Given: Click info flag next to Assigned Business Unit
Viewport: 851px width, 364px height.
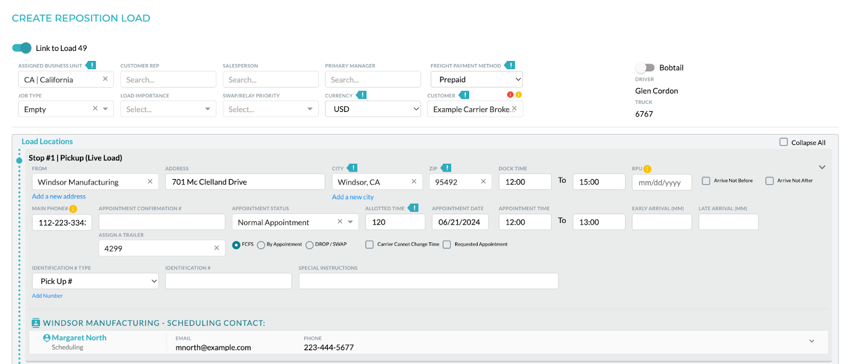Looking at the screenshot, I should click(91, 65).
